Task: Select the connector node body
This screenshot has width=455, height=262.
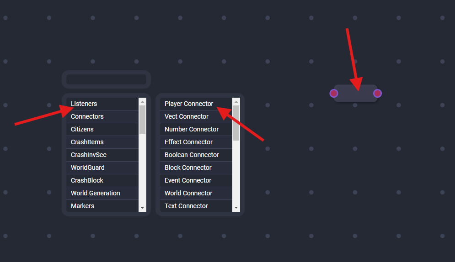Action: tap(355, 93)
